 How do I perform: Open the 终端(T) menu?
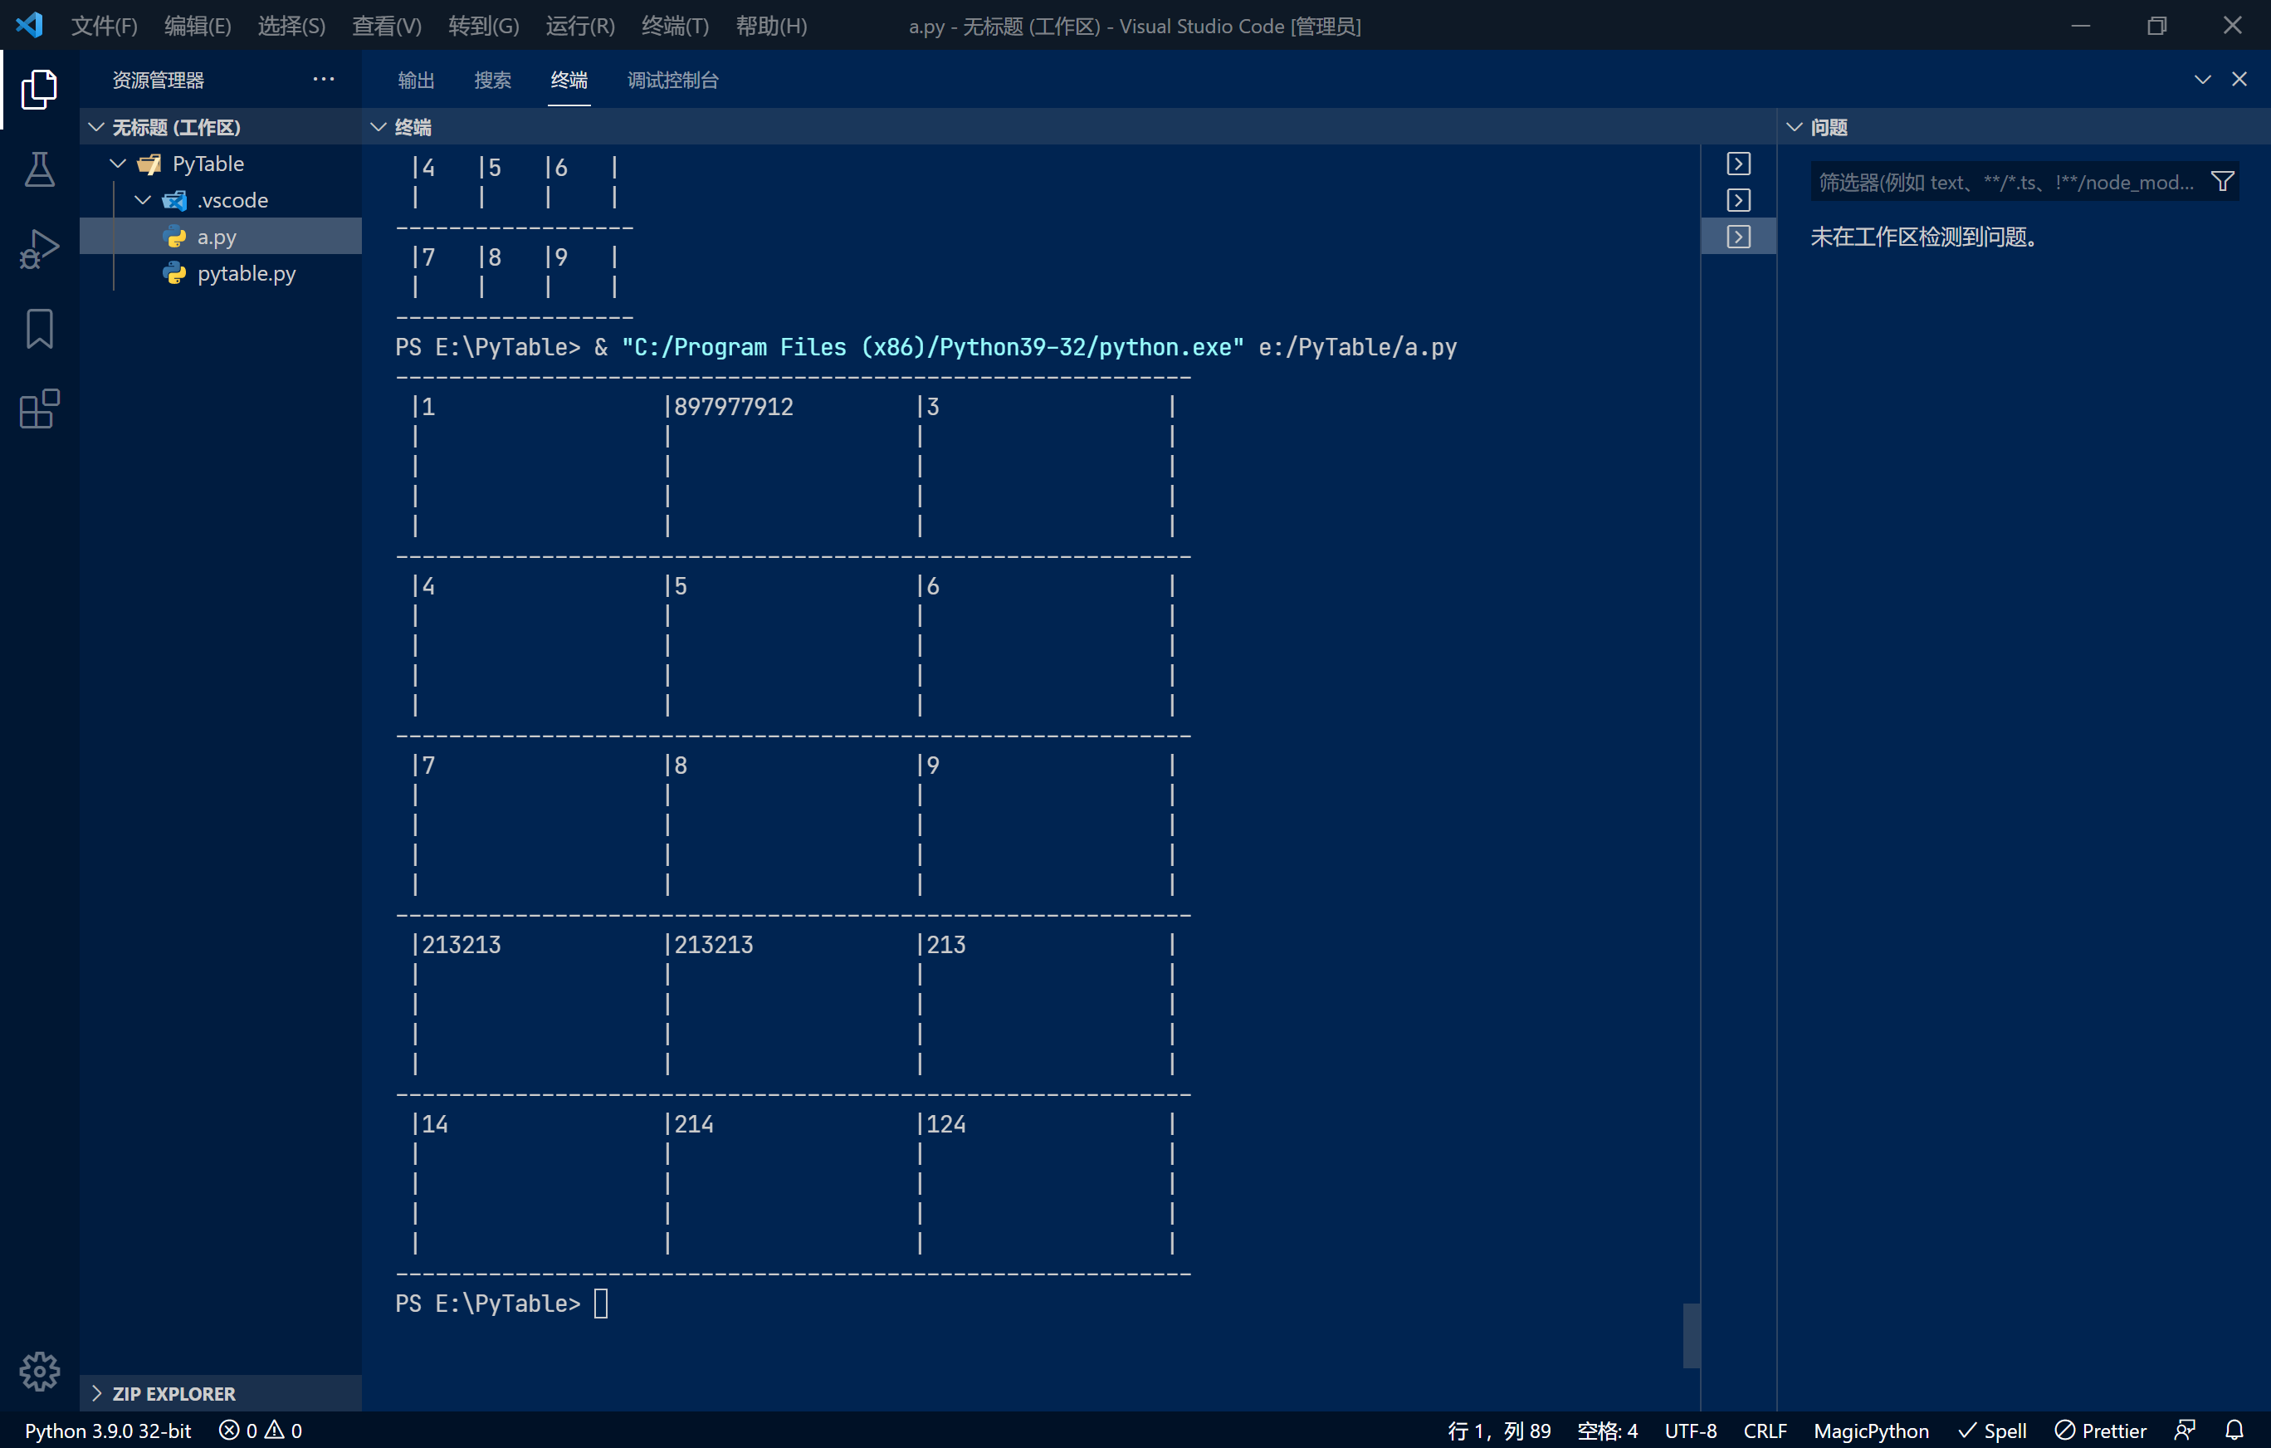[x=676, y=26]
